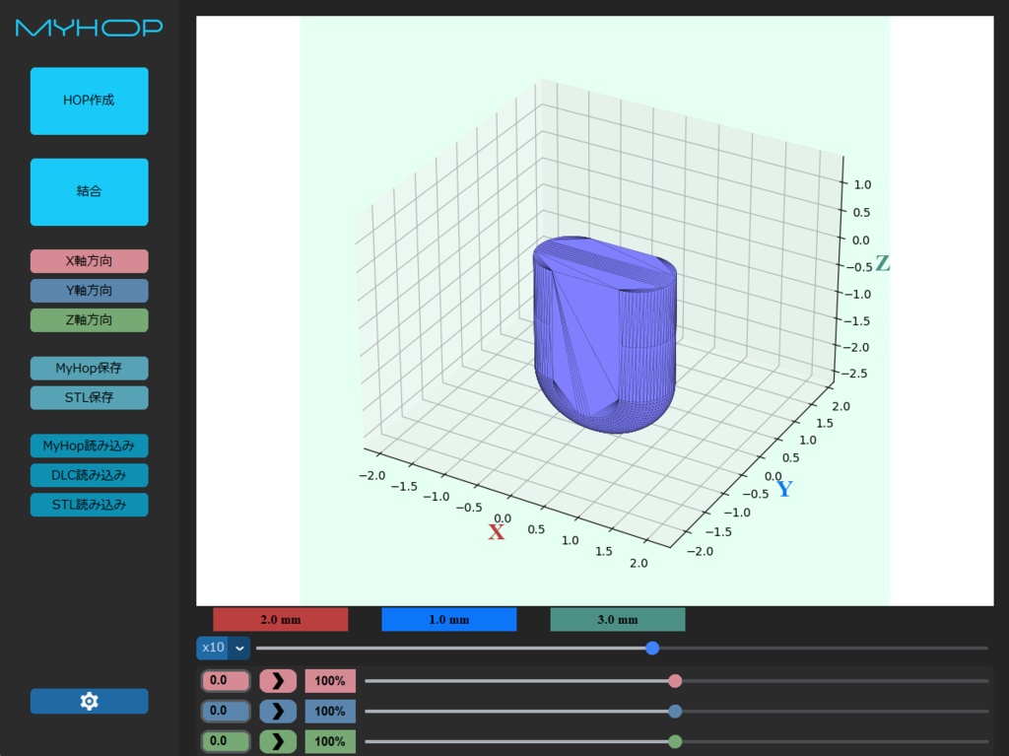This screenshot has height=756, width=1009.
Task: Click the red arrow apply icon
Action: click(278, 681)
